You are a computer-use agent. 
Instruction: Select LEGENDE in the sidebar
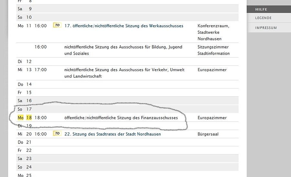tap(263, 18)
